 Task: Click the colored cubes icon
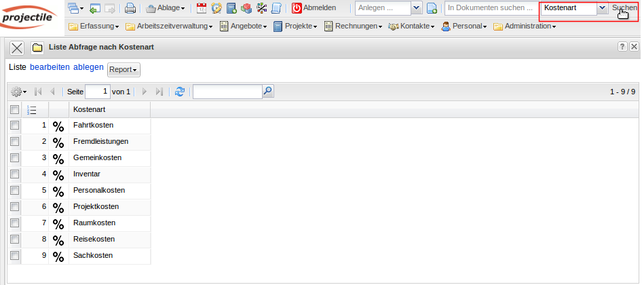(246, 7)
